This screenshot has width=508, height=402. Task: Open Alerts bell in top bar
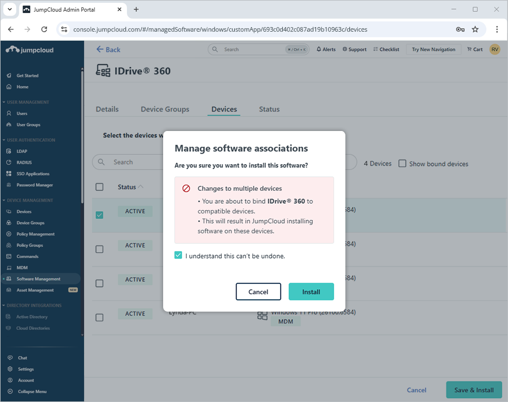326,49
